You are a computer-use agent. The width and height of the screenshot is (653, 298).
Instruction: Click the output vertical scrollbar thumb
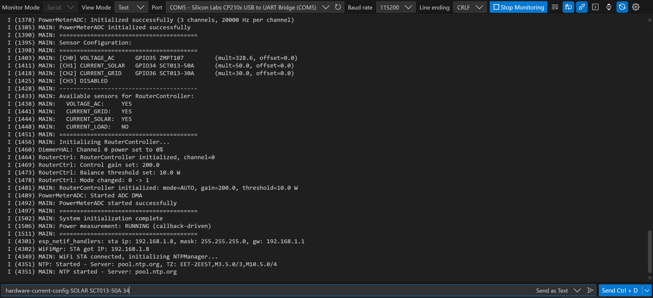coord(650,251)
